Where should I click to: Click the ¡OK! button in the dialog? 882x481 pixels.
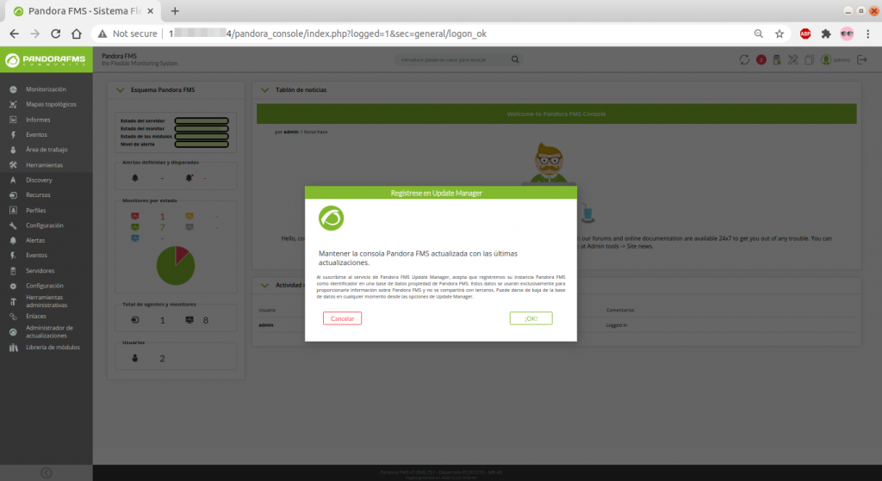[x=531, y=318]
